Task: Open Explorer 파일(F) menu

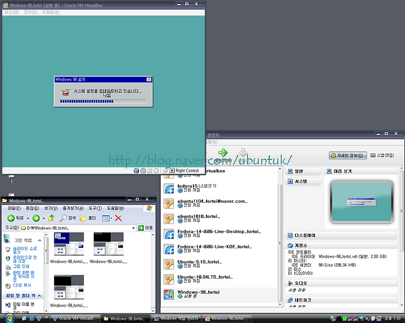Action: [14, 208]
